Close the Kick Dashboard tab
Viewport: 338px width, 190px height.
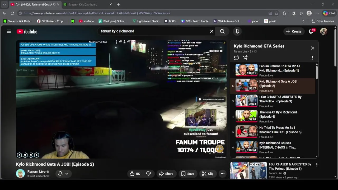tap(111, 4)
